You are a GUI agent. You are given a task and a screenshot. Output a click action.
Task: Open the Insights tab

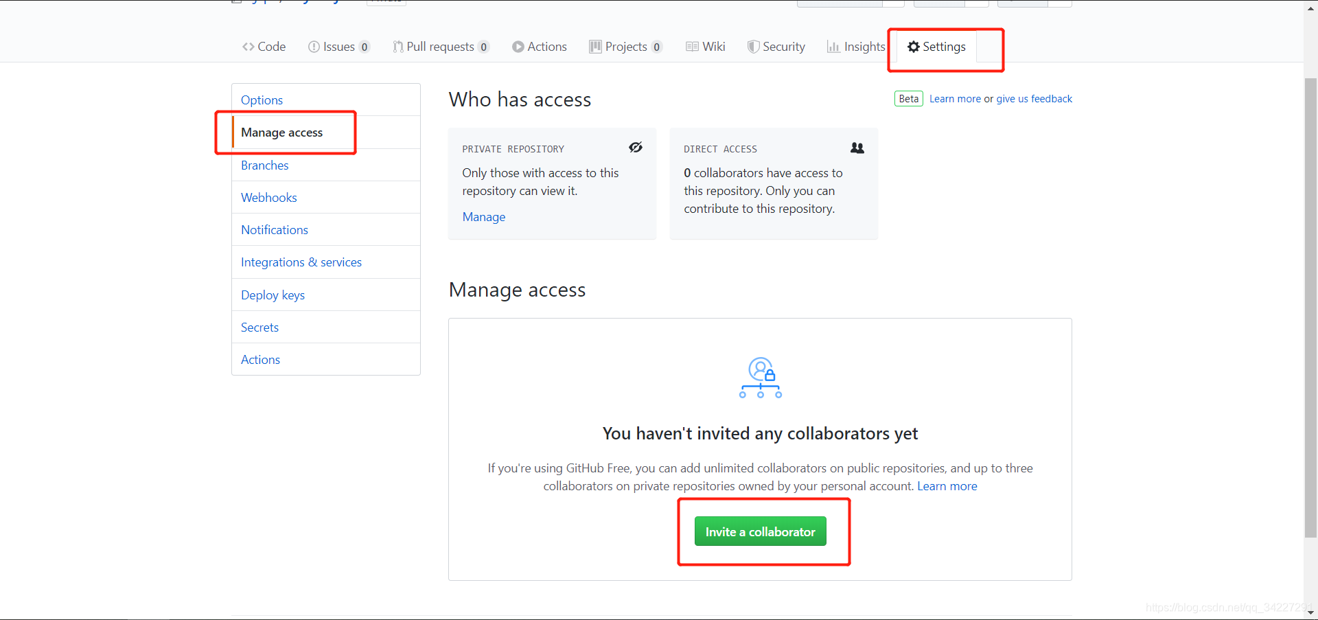[x=856, y=47]
